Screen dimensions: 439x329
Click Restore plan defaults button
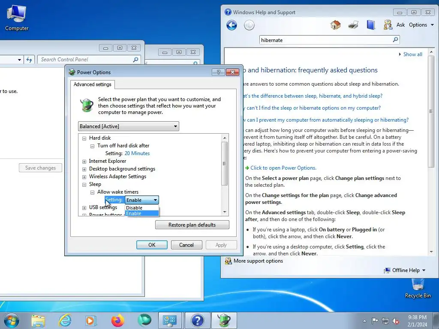pyautogui.click(x=192, y=225)
